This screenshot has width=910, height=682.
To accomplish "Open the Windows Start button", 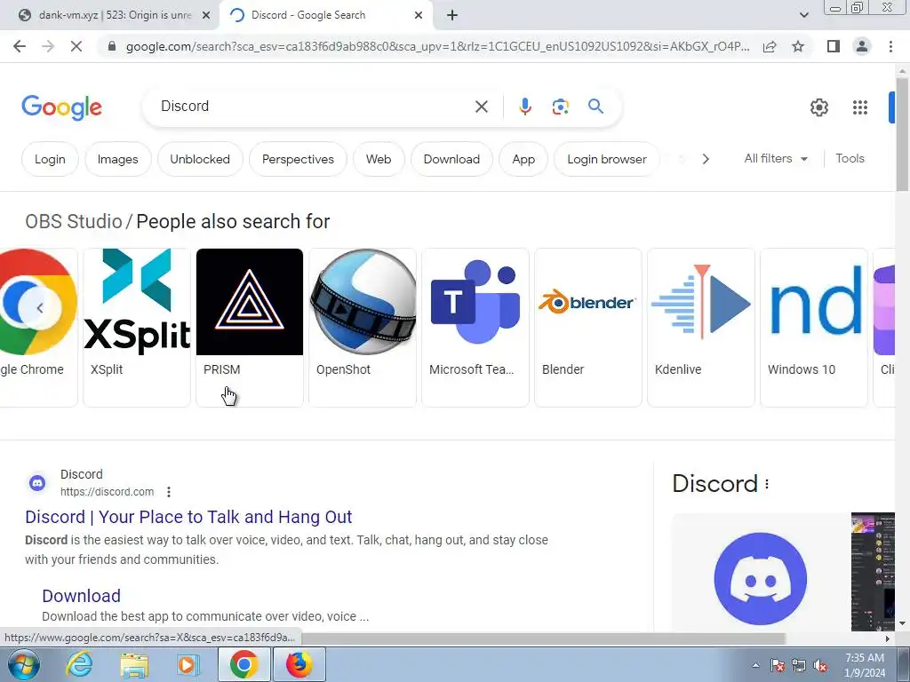I will [x=24, y=664].
